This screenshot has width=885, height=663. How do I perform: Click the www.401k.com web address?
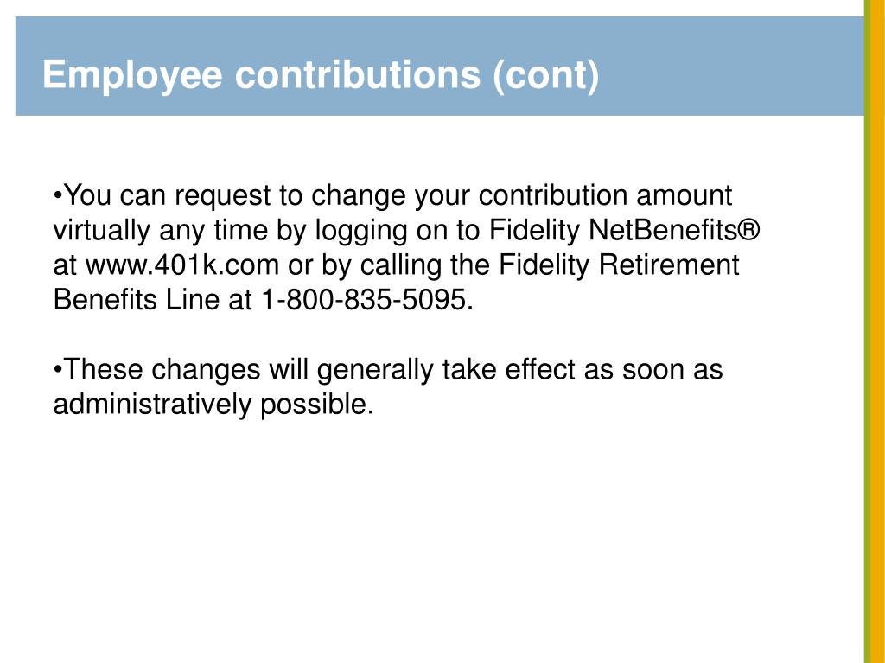pos(182,265)
